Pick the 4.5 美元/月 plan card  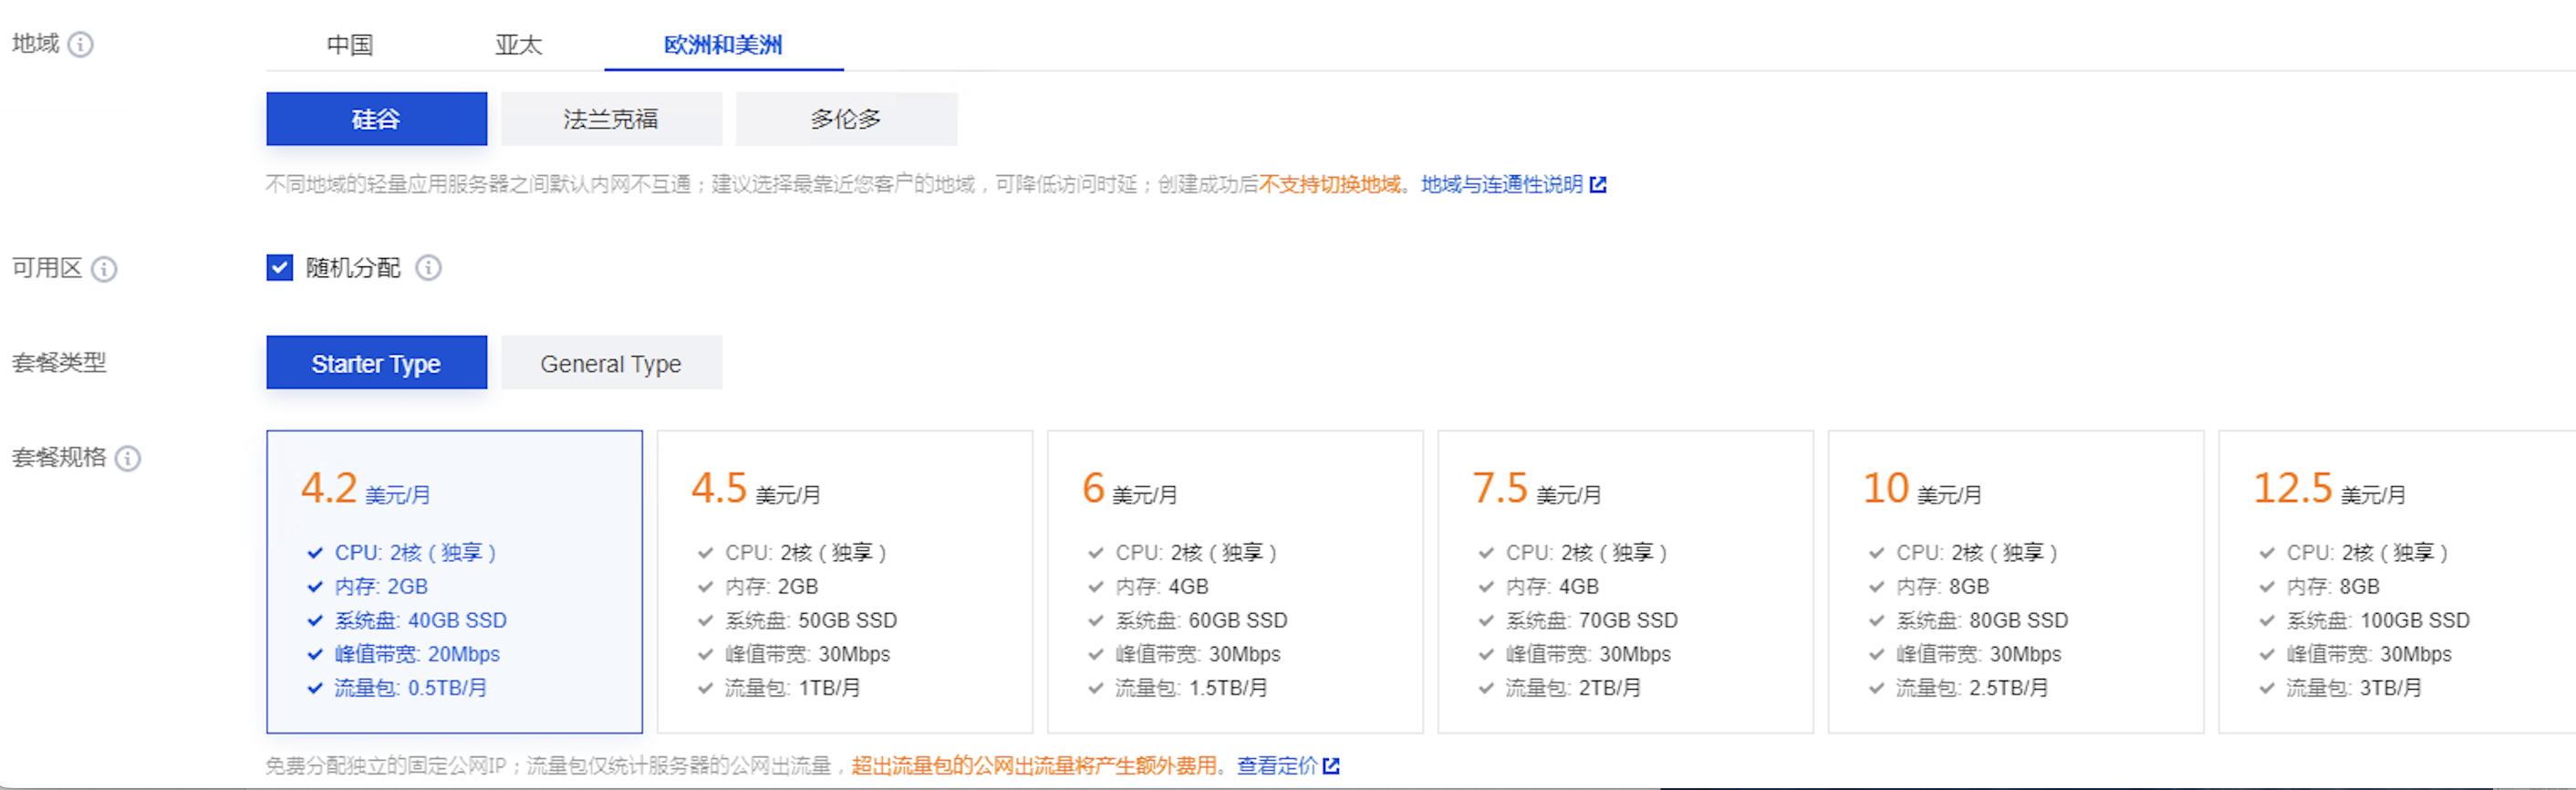[x=844, y=582]
